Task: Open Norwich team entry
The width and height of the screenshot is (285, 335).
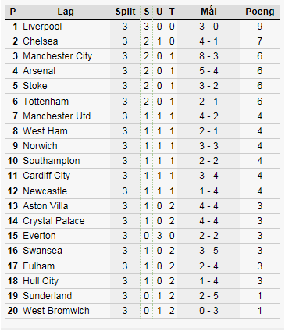Action: coord(40,146)
